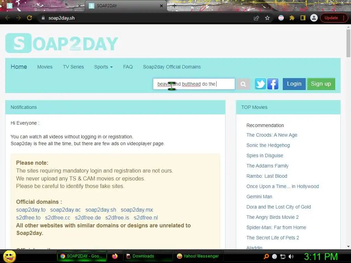Screen dimensions: 351x263
Task: Open the soap2day.ac domain link
Action: 65,210
